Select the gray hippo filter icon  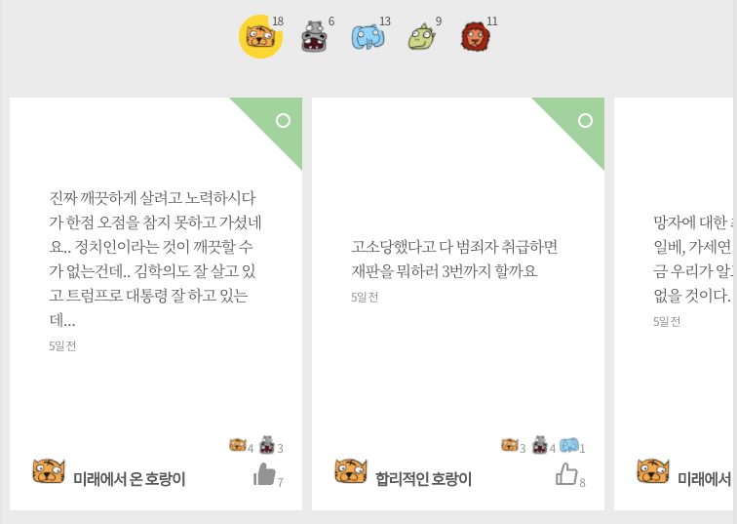click(314, 36)
